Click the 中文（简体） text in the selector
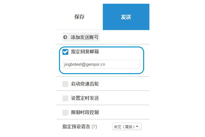 pyautogui.click(x=124, y=127)
